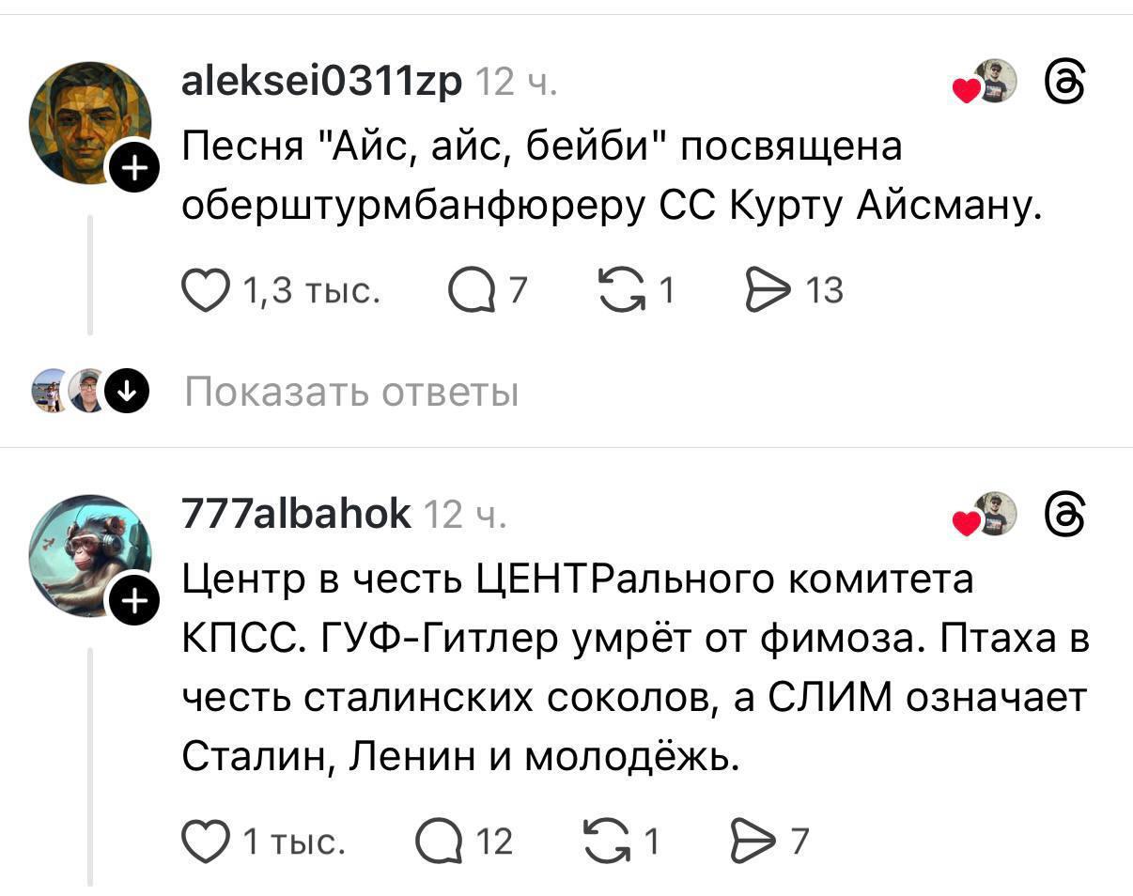
Task: Expand replies with the down arrow icon
Action: click(x=123, y=391)
